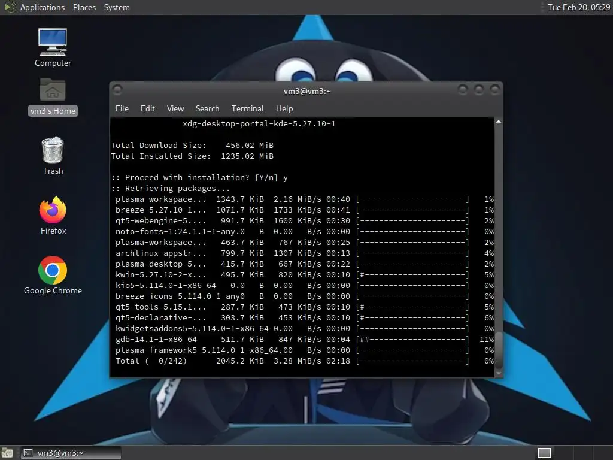Image resolution: width=613 pixels, height=460 pixels.
Task: Click the gdb-14.1-1-x86_64 download row
Action: coord(305,340)
